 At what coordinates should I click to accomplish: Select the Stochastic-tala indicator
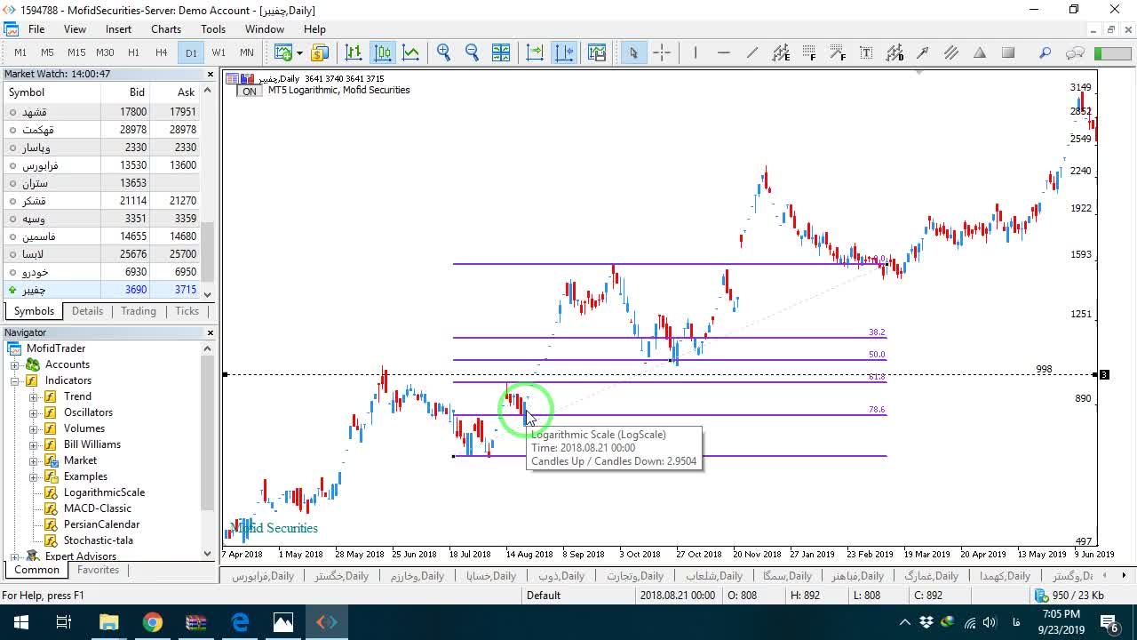pyautogui.click(x=98, y=540)
